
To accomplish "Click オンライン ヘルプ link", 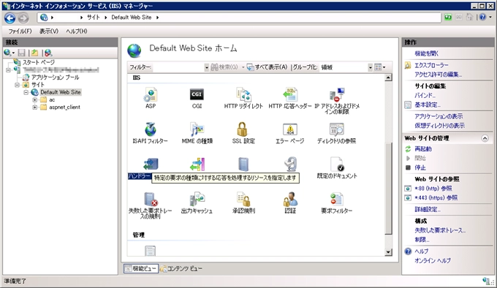I will click(433, 260).
